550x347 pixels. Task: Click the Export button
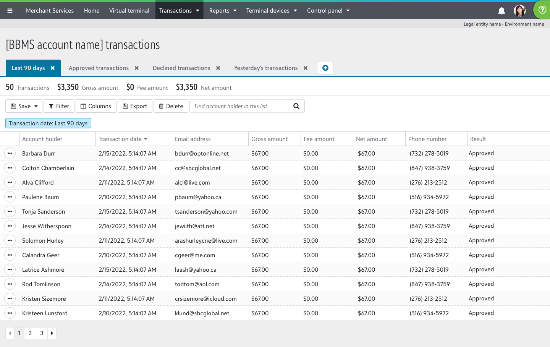point(135,106)
